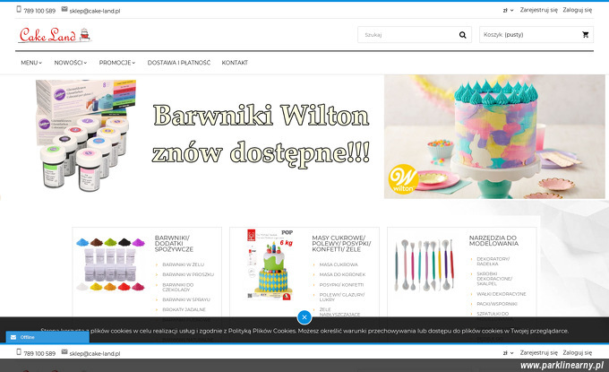Open BARWNIKI/ DODATKI SPOŻYWCZE category

pyautogui.click(x=174, y=243)
